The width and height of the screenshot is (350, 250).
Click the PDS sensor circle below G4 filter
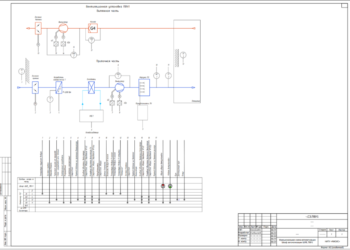tap(91, 40)
